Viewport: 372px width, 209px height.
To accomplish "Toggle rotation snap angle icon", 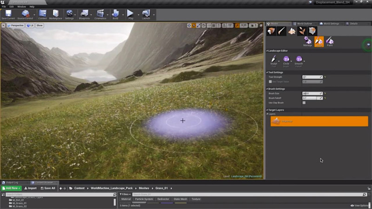I will (224, 26).
